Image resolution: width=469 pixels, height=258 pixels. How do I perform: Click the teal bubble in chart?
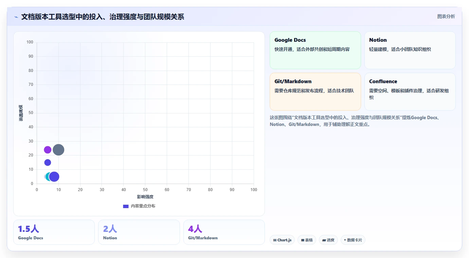pos(48,177)
